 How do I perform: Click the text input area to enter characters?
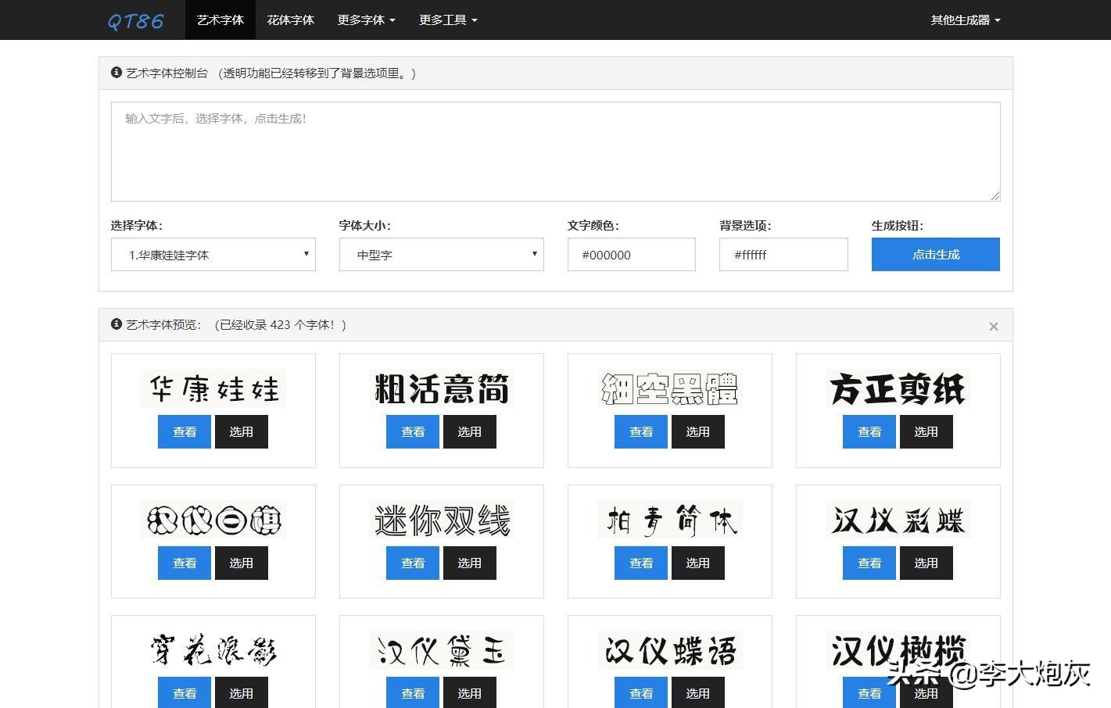pos(555,151)
